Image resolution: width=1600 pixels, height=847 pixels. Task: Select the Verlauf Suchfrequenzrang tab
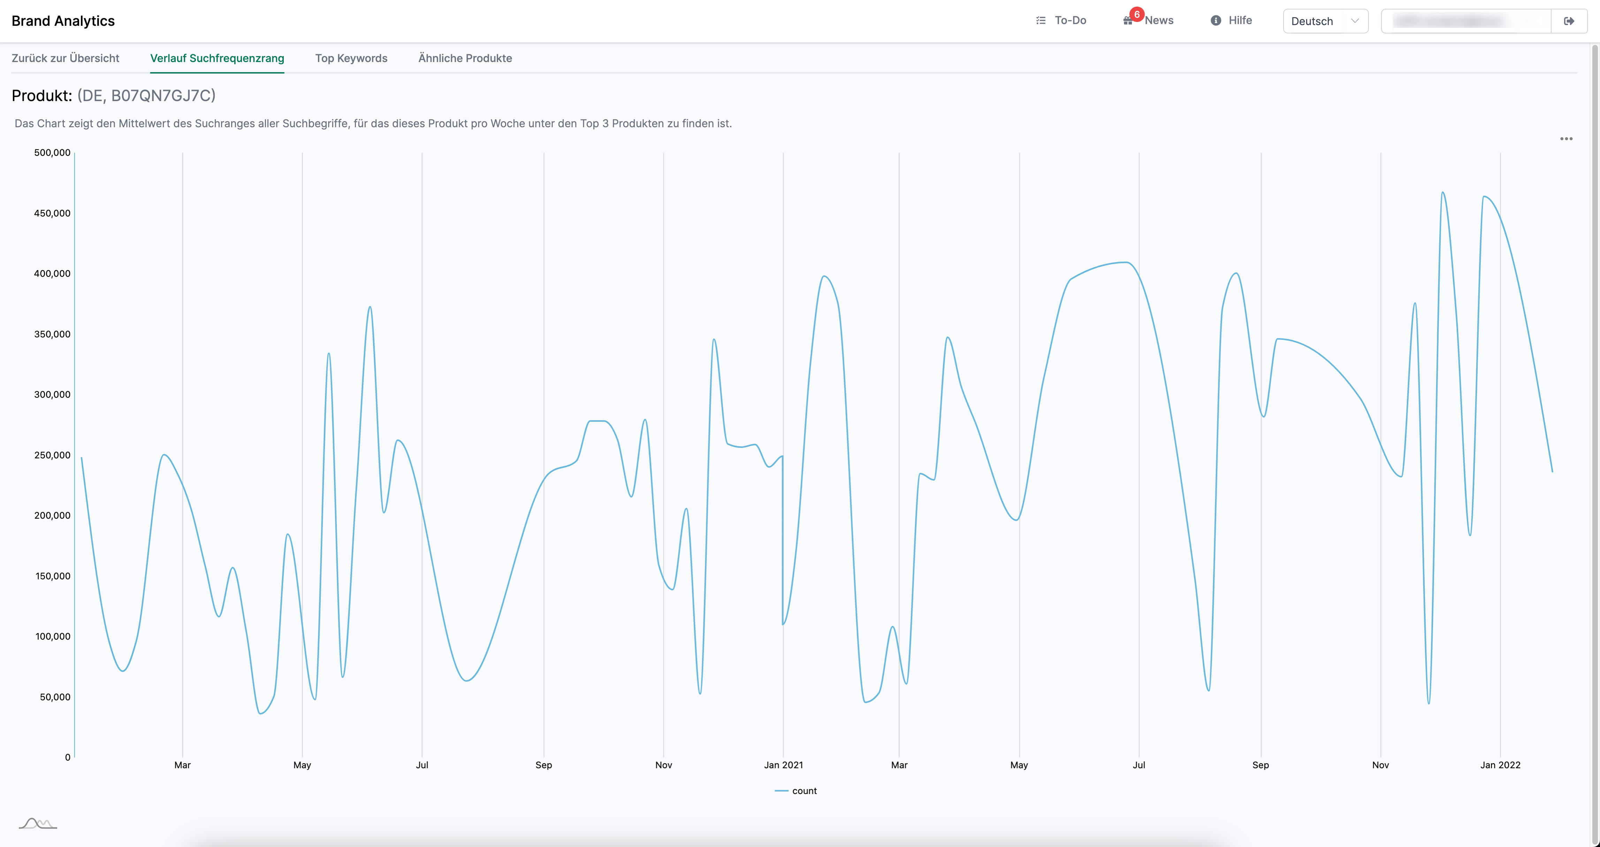pos(218,58)
